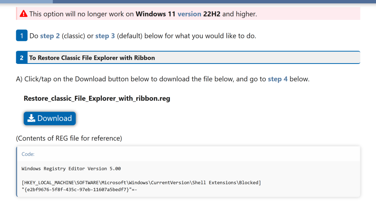Open the "version" link in the warning
Screen dimensions: 376x209
pos(189,14)
